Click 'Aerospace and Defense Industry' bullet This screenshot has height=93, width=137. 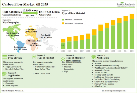pyautogui.click(x=107, y=65)
